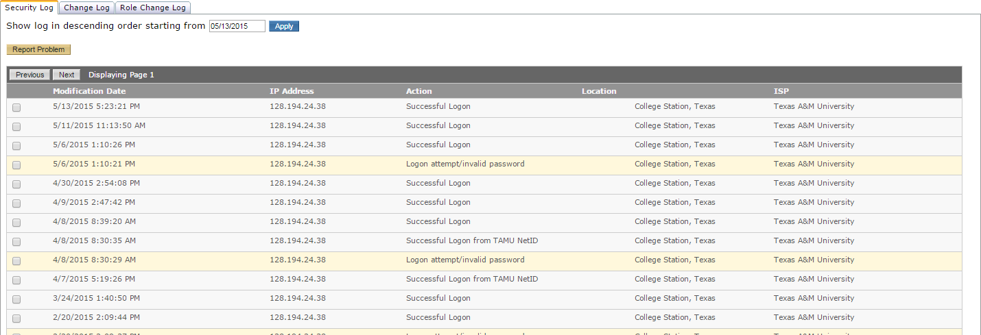
Task: Select the Security Log tab
Action: point(29,8)
